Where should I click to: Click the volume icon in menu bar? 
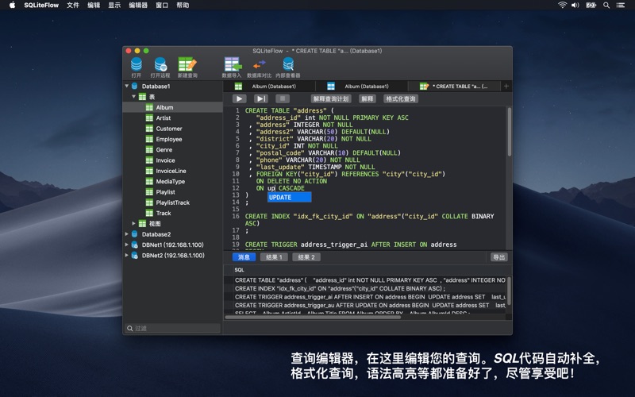575,5
